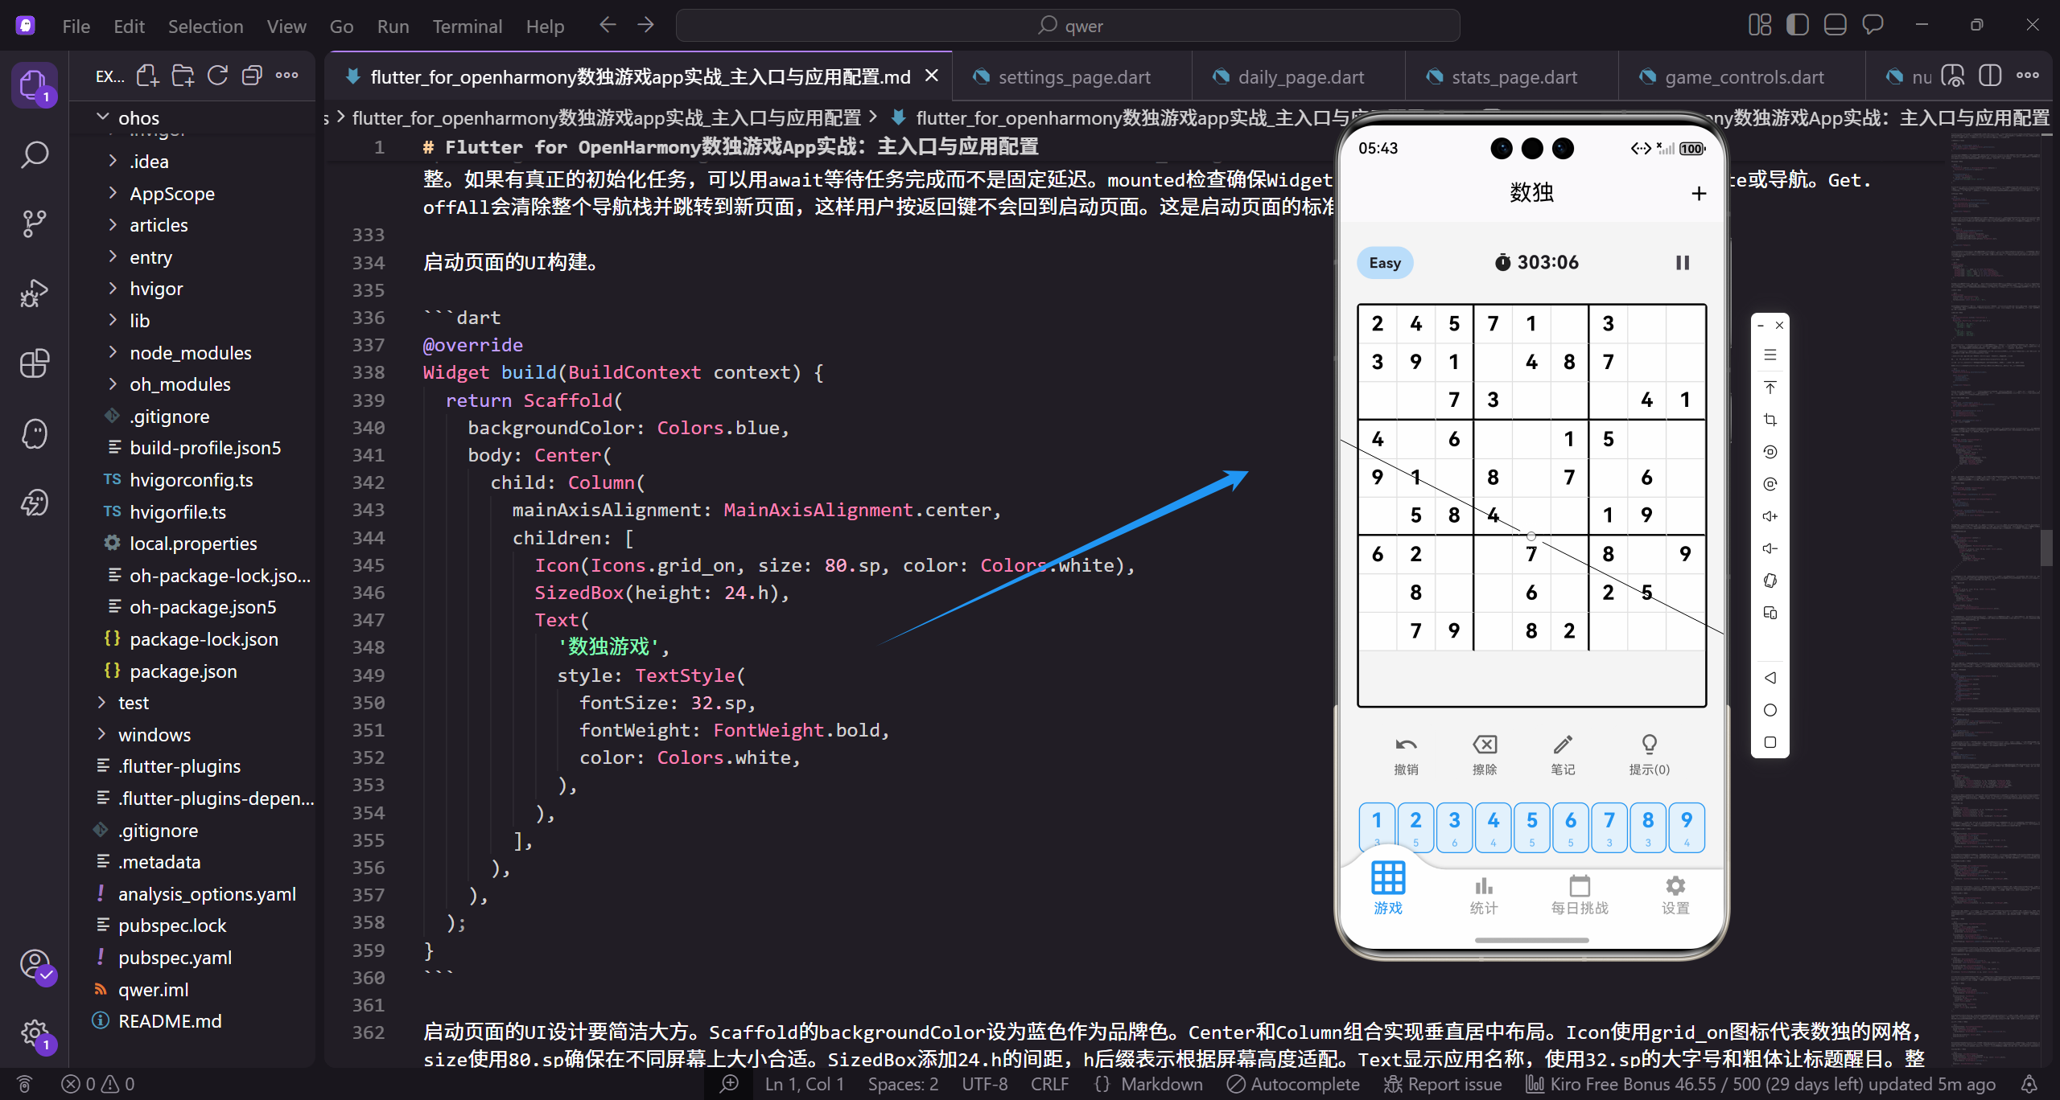Viewport: 2060px width, 1100px height.
Task: Click number 5 button on sudoku keypad
Action: tap(1531, 827)
